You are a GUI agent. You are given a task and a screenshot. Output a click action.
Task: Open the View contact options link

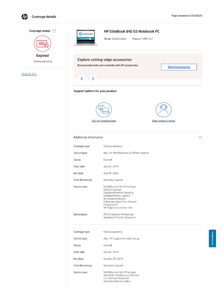(163, 121)
